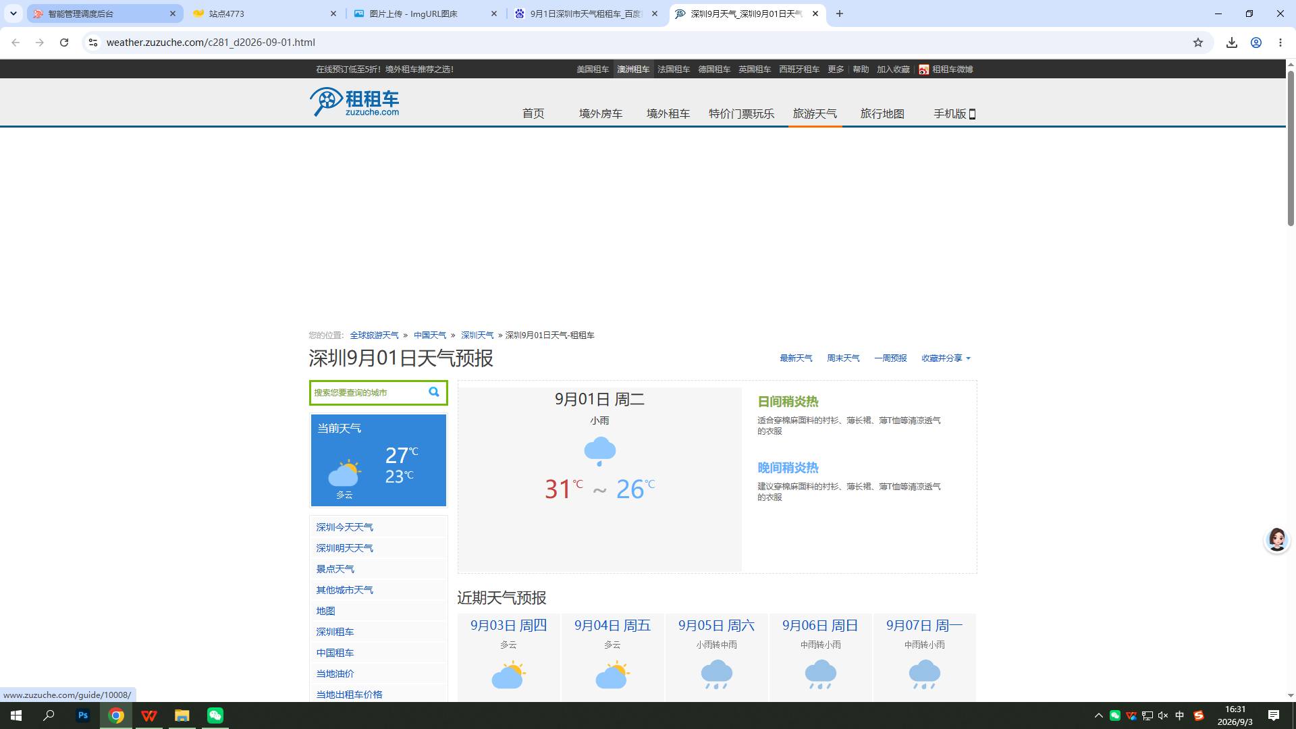Screen dimensions: 1296x729
Task: Click 一周预报 link
Action: point(890,358)
